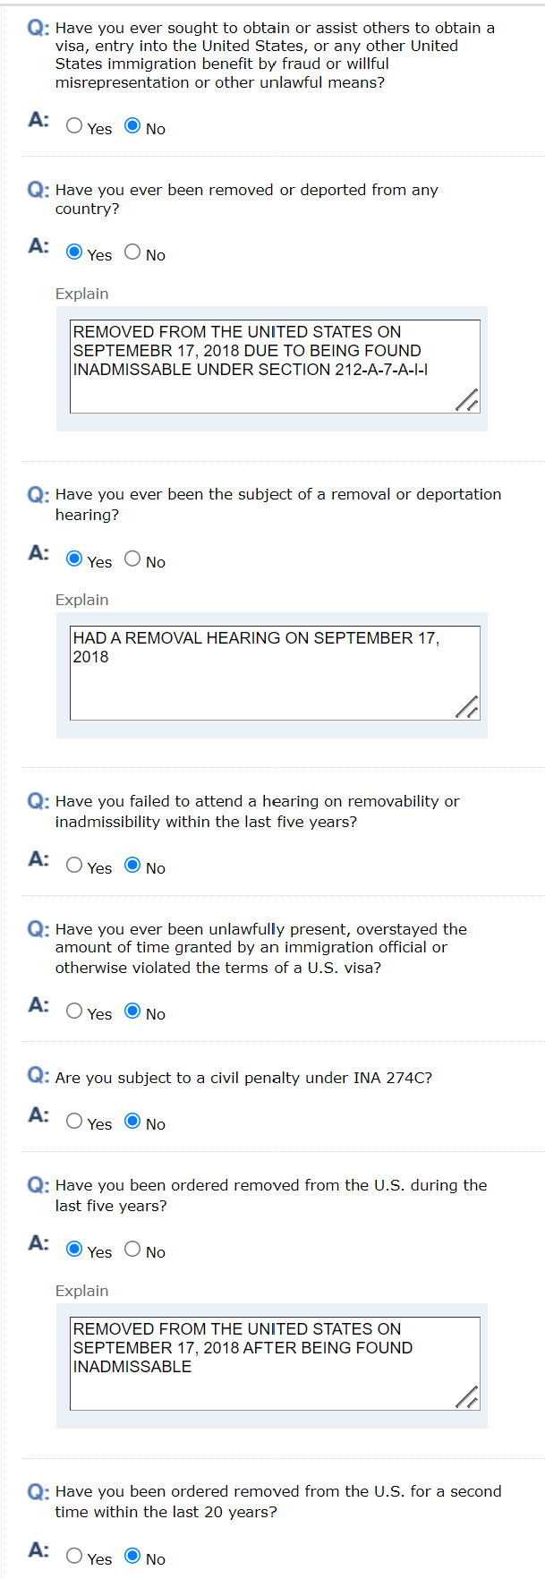Image resolution: width=545 pixels, height=1579 pixels.
Task: Mark Yes for failed to attend removability hearing
Action: click(x=74, y=866)
